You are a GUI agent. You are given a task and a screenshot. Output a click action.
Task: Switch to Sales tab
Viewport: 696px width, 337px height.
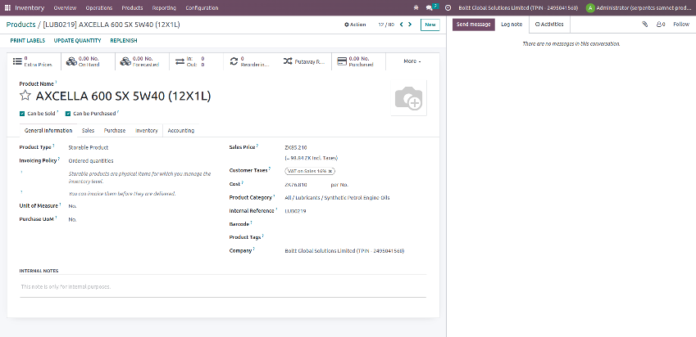pyautogui.click(x=88, y=131)
